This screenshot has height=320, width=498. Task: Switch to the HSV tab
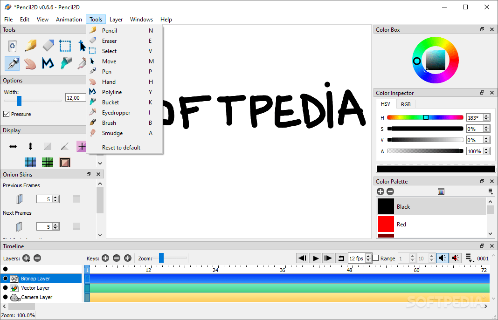pyautogui.click(x=386, y=104)
